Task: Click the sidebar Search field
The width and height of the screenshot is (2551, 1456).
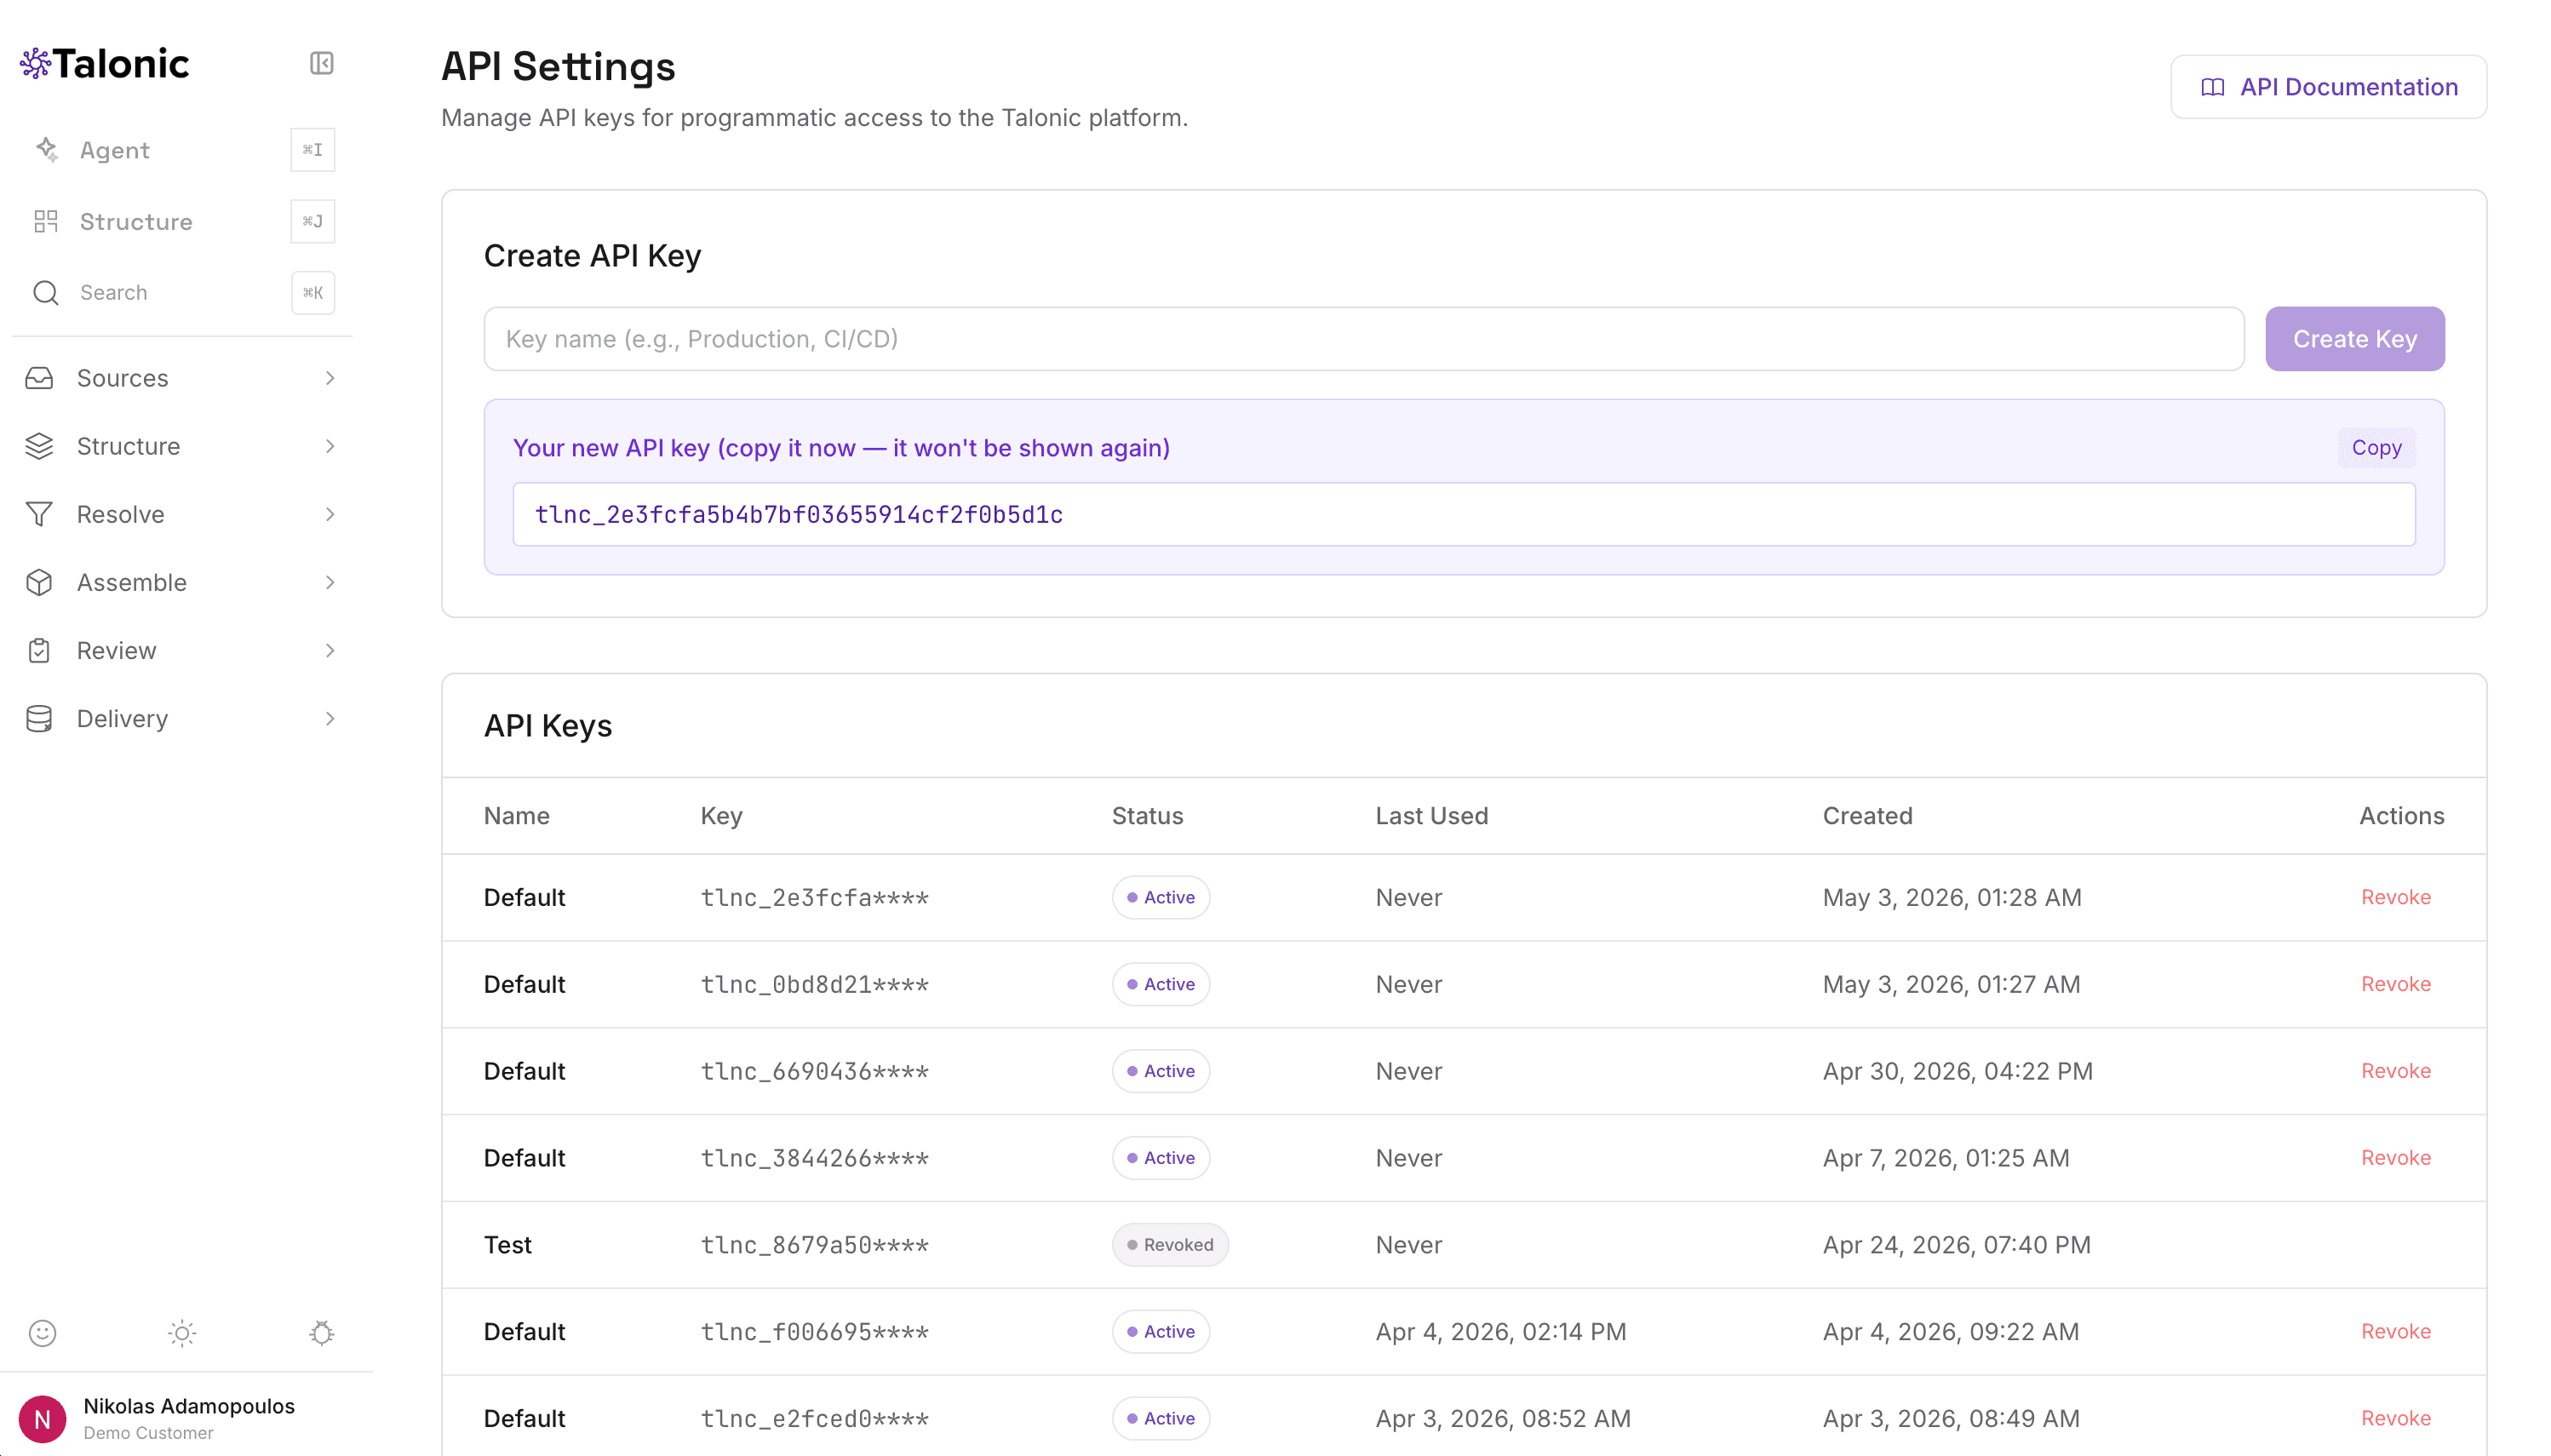Action: (x=182, y=292)
